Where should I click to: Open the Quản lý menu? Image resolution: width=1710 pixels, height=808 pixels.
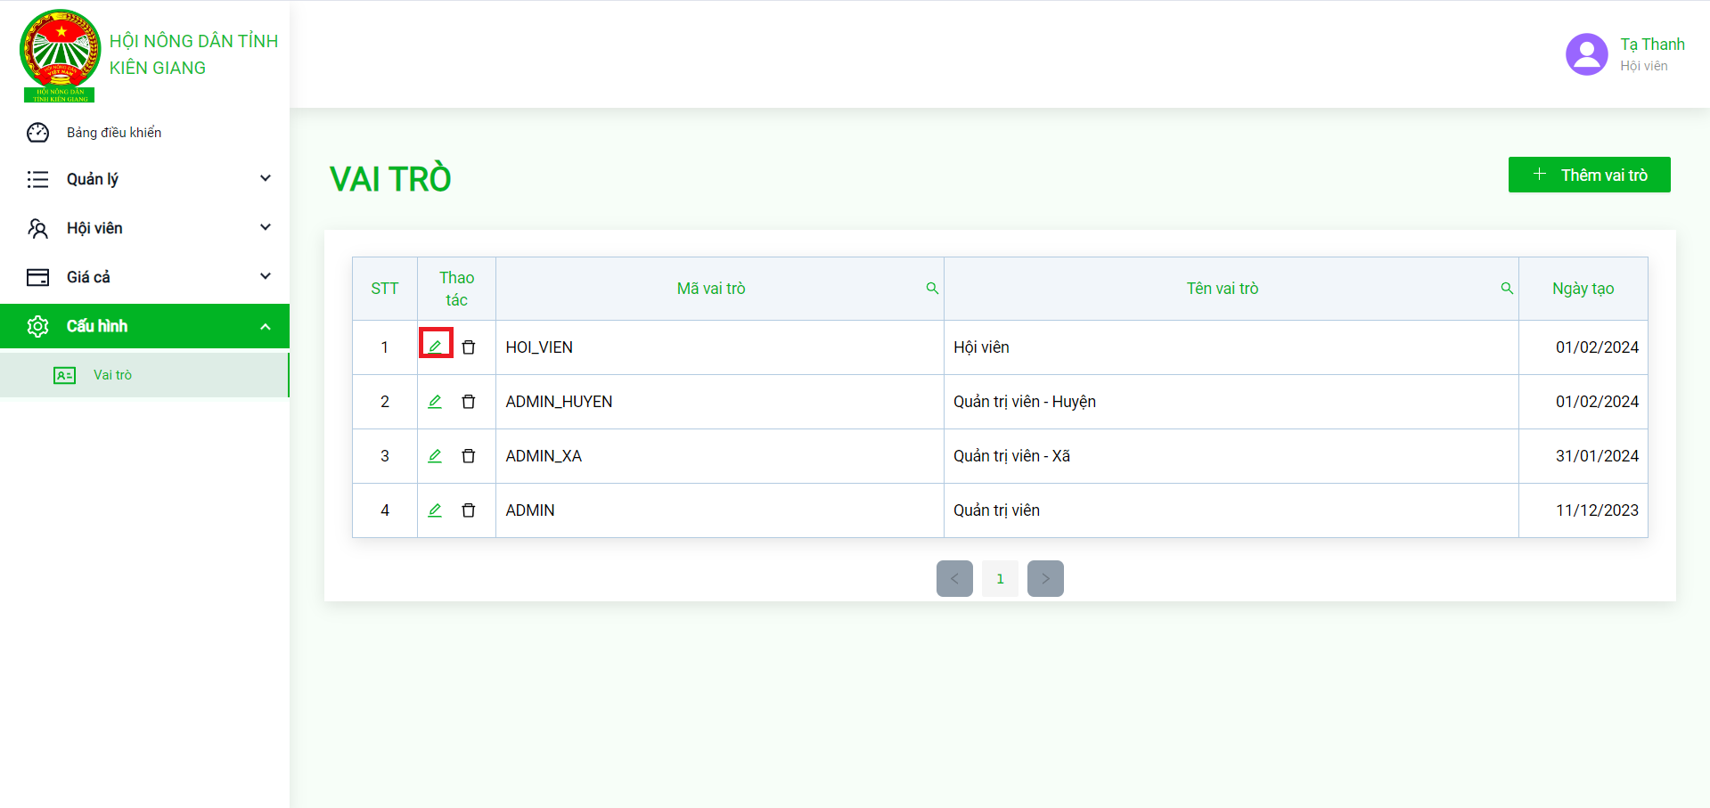click(x=144, y=179)
